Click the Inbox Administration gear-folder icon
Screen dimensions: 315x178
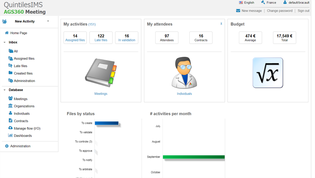[x=10, y=80]
